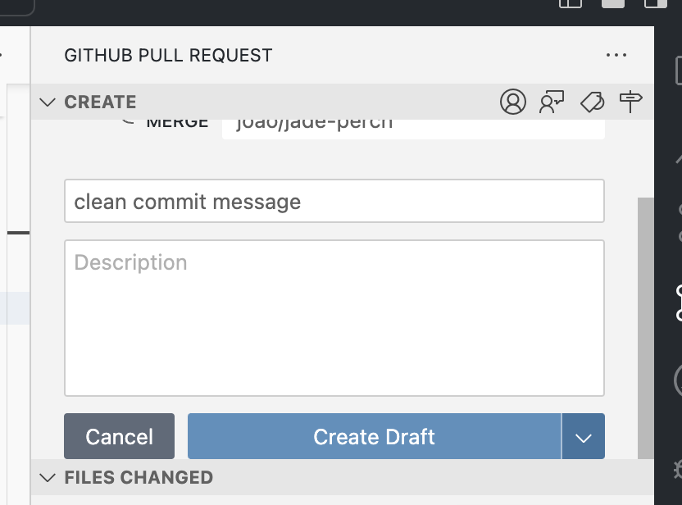Screen dimensions: 682x505
Task: Click Create Draft to submit the pull request
Action: pyautogui.click(x=374, y=436)
